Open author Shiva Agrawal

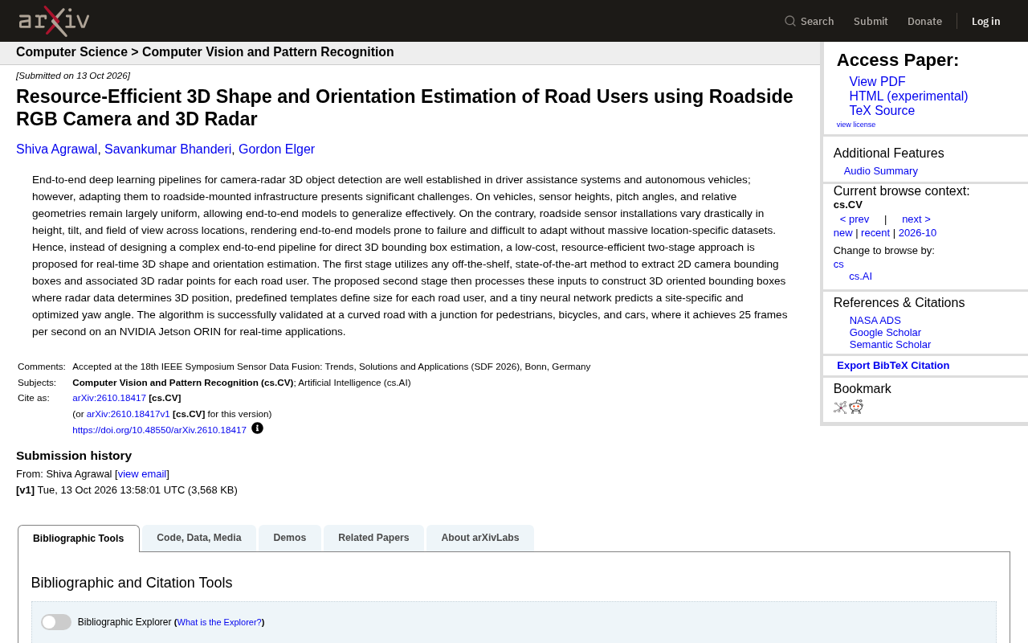coord(57,149)
